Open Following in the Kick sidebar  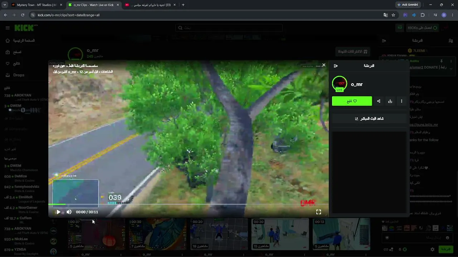[13, 64]
